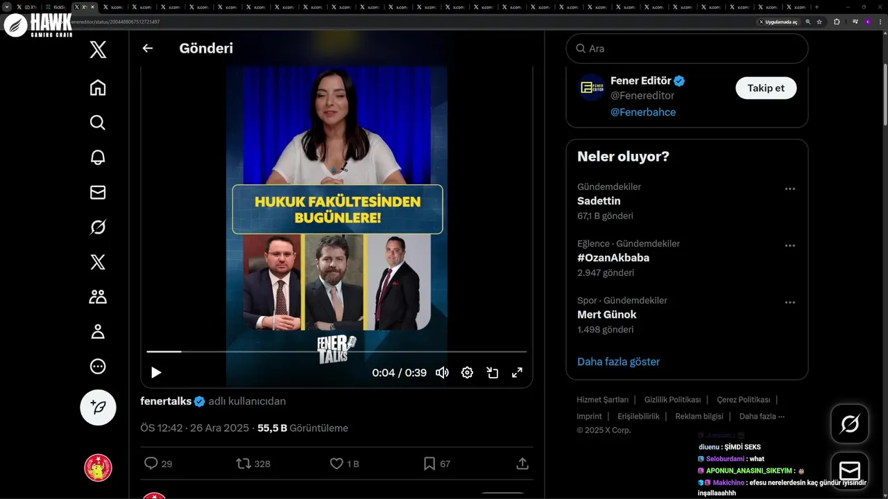
Task: Open the X logo home link
Action: coord(98,49)
